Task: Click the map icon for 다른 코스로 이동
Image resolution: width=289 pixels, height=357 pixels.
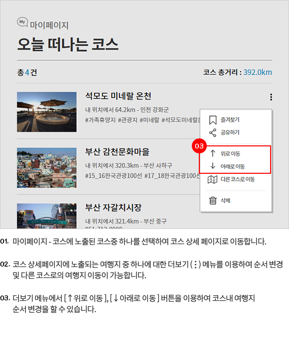Action: 212,179
